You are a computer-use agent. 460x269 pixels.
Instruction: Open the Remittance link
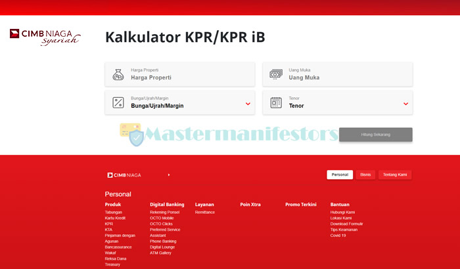tap(205, 212)
